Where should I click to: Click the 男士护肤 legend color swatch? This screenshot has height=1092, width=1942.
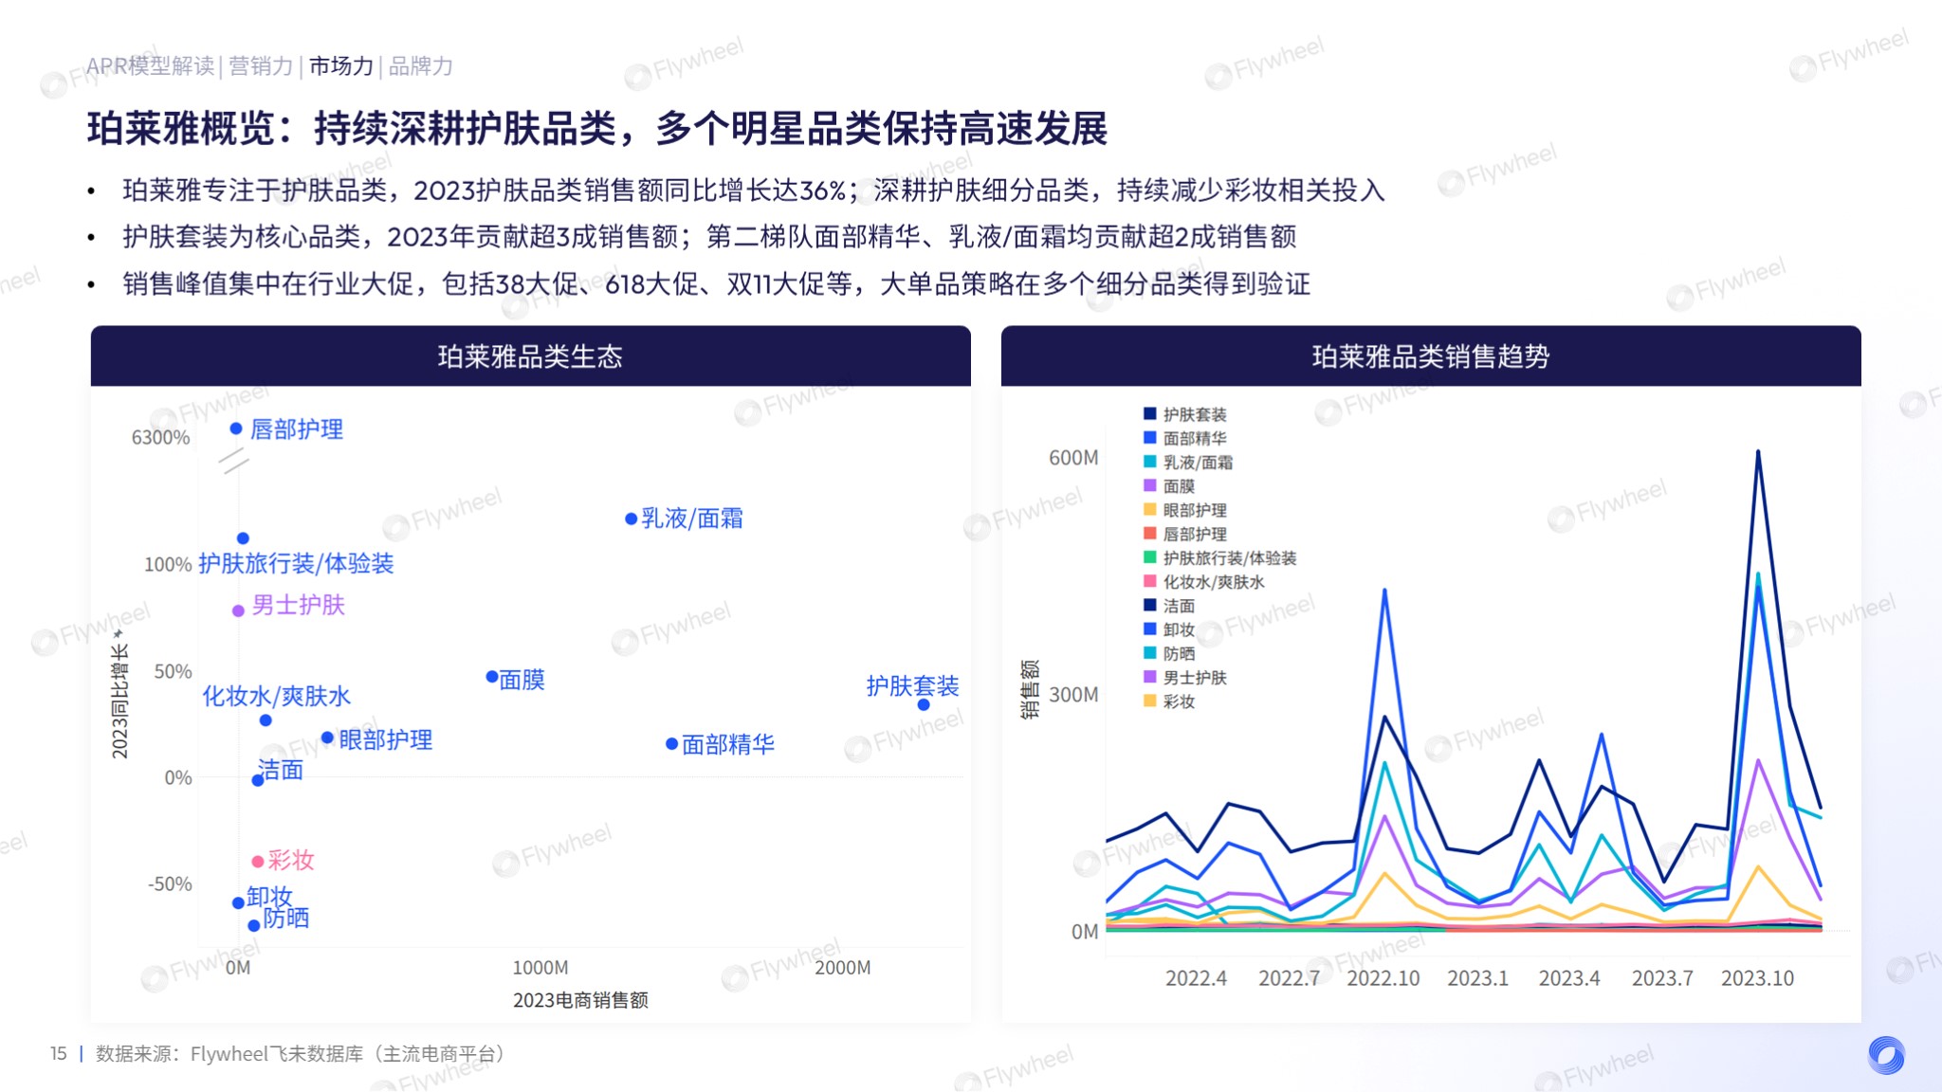1149,677
